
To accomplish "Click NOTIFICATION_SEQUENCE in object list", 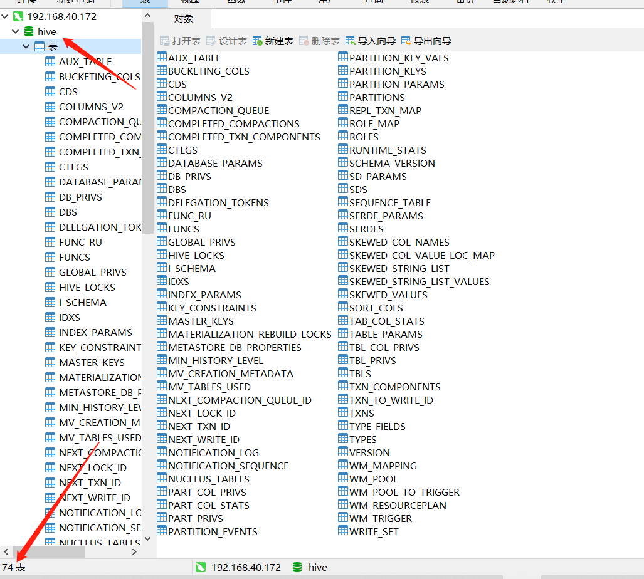I will (228, 466).
